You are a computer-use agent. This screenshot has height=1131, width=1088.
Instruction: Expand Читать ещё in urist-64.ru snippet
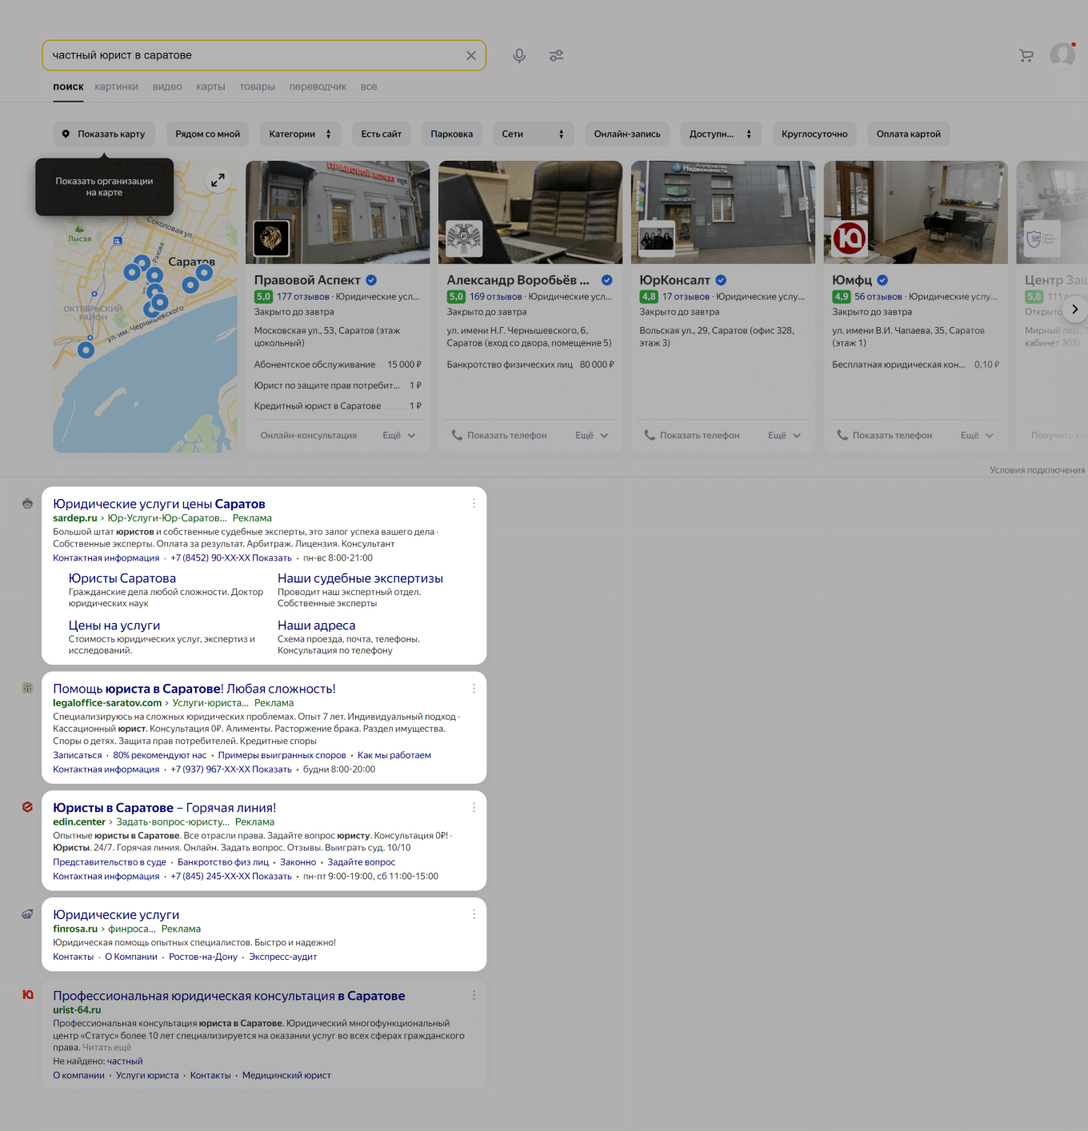(106, 1047)
